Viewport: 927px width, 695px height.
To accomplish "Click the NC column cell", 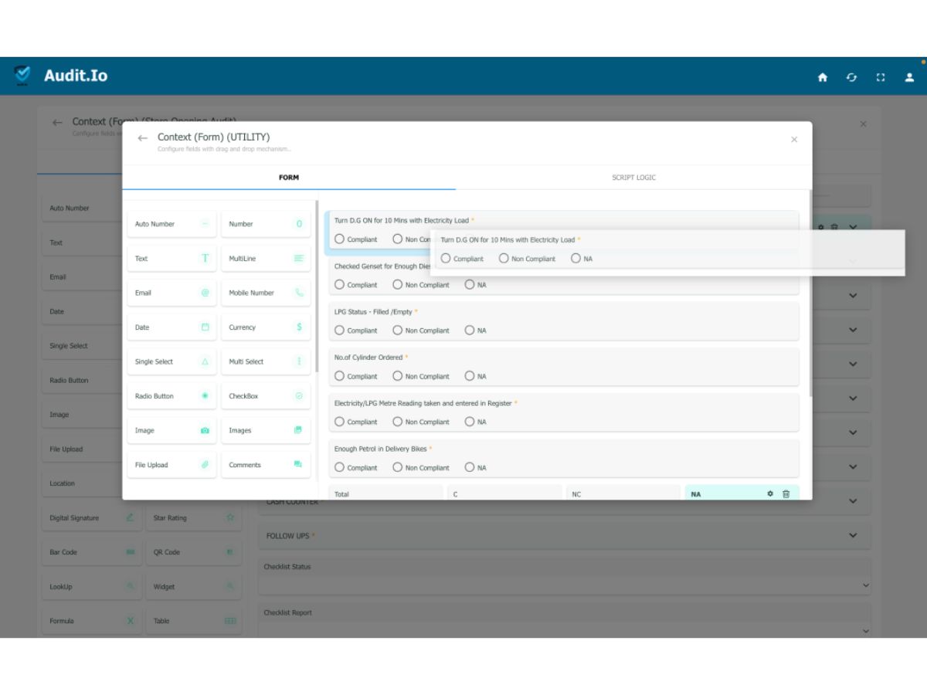I will [x=623, y=493].
